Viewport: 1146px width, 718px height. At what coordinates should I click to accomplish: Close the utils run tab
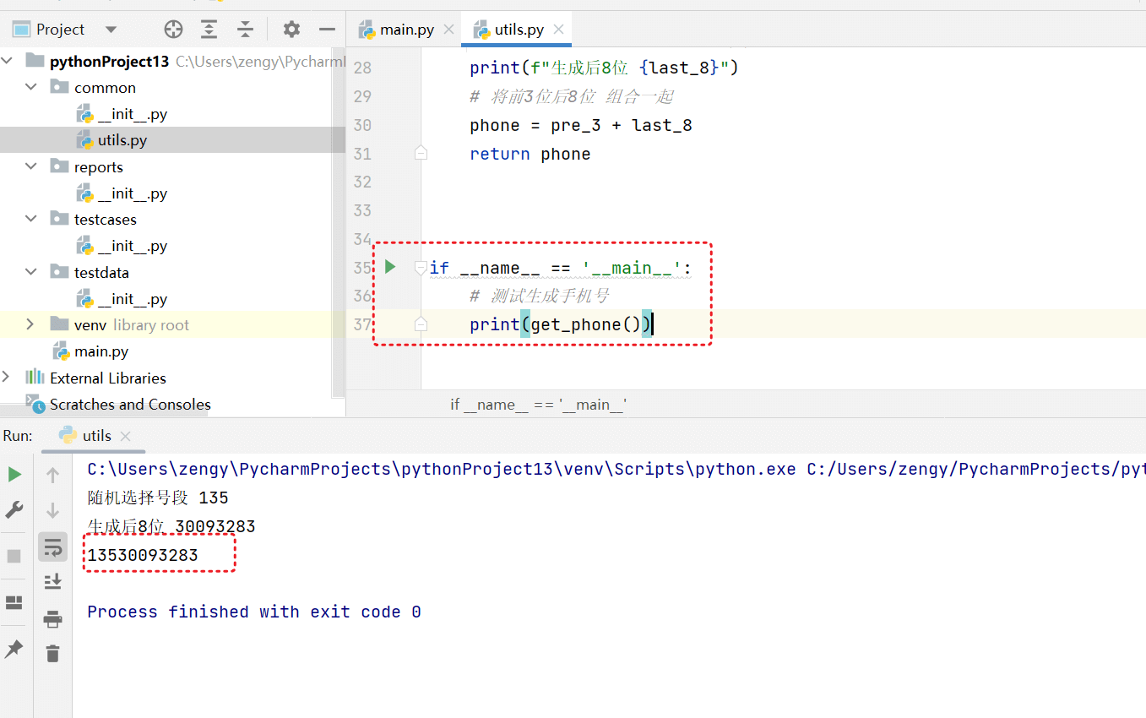(x=126, y=437)
